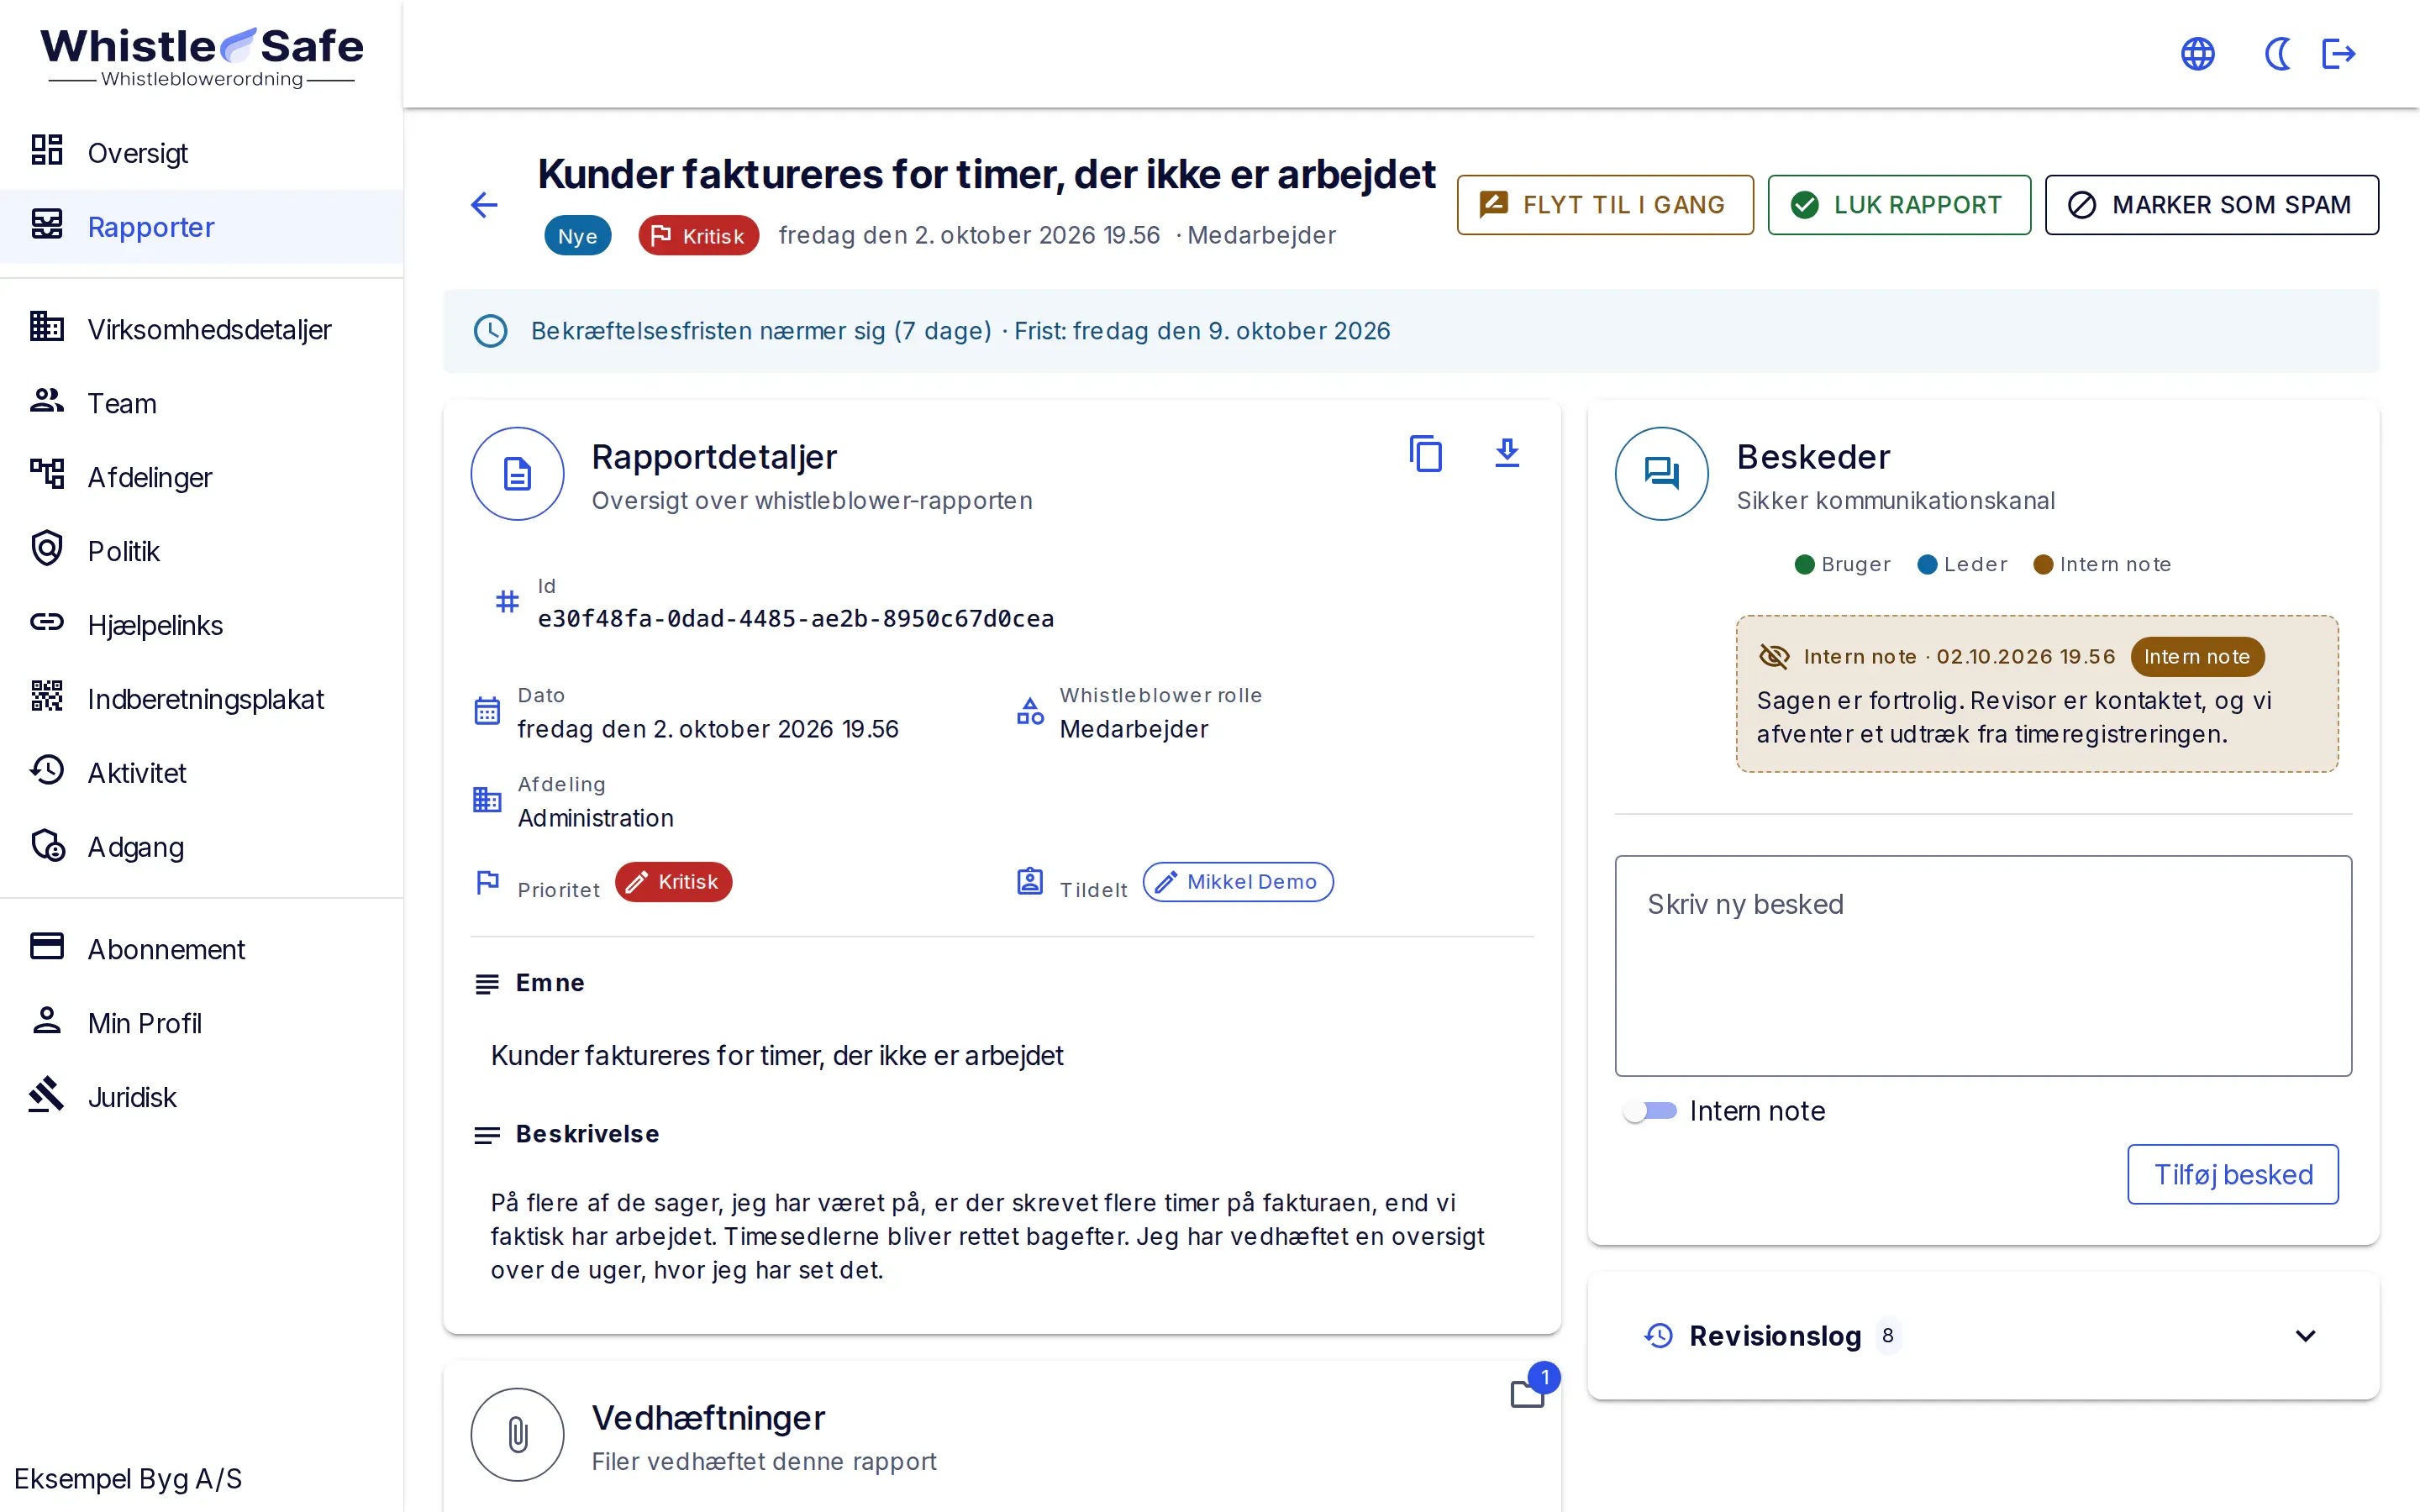Image resolution: width=2420 pixels, height=1512 pixels.
Task: Toggle dark mode moon icon
Action: 2277,54
